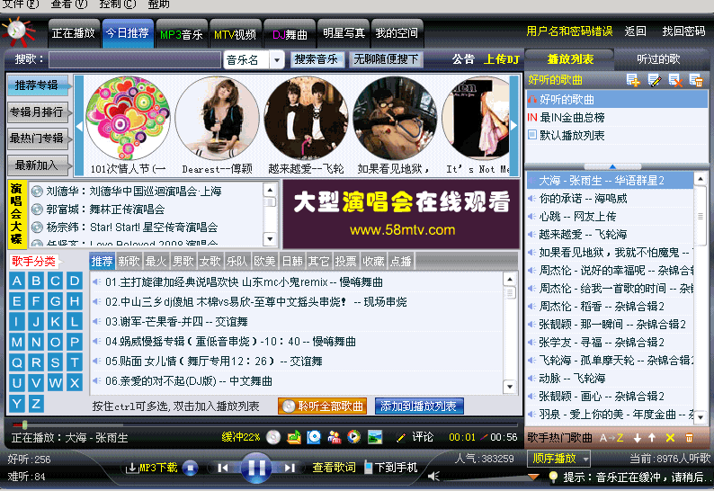Pause playback with the large pause button
This screenshot has width=714, height=491.
tap(256, 468)
